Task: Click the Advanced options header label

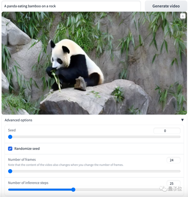Action: coord(19,120)
